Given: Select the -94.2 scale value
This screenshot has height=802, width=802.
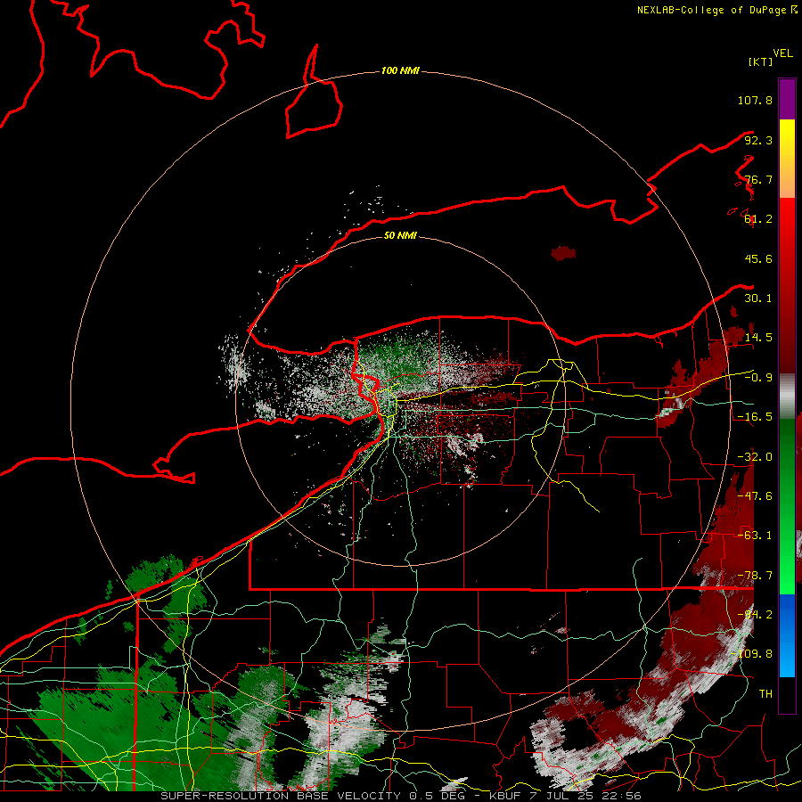Looking at the screenshot, I should click(755, 615).
